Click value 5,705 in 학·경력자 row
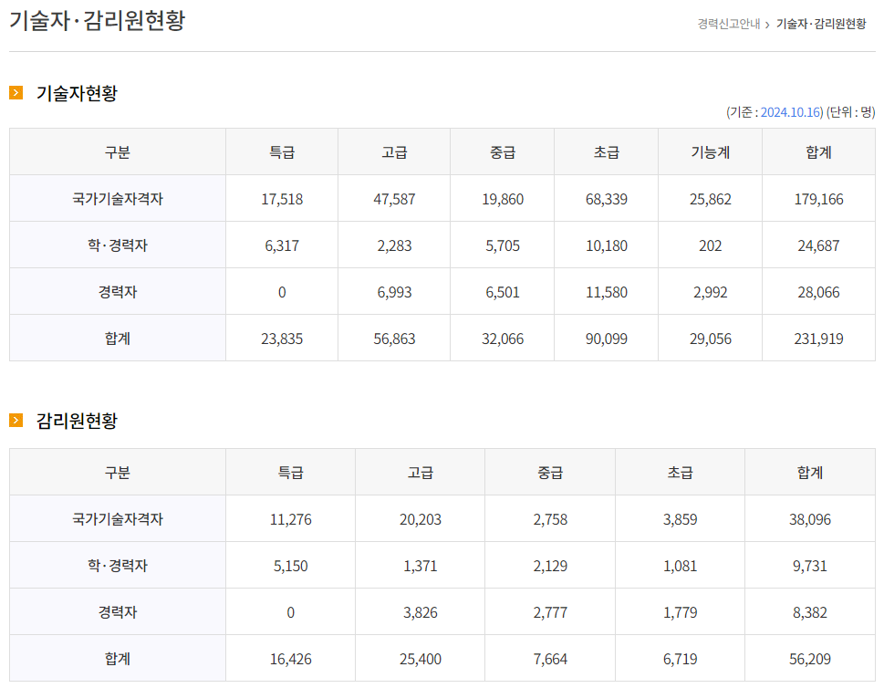 coord(503,245)
